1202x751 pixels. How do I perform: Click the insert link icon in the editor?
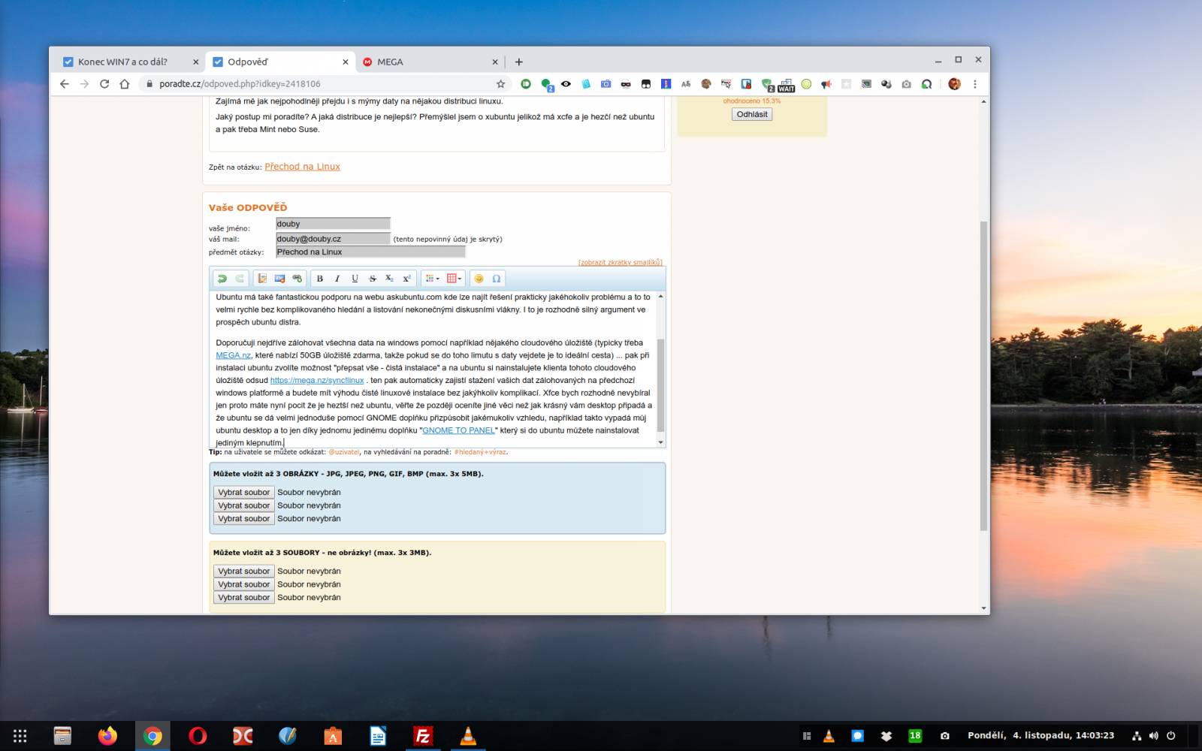(x=297, y=279)
